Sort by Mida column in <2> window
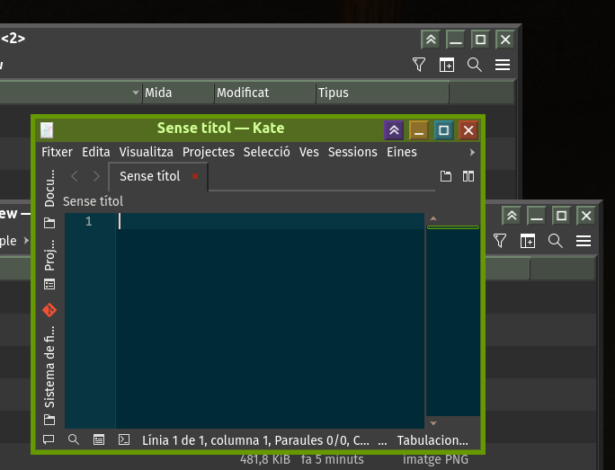The width and height of the screenshot is (615, 470). [178, 93]
